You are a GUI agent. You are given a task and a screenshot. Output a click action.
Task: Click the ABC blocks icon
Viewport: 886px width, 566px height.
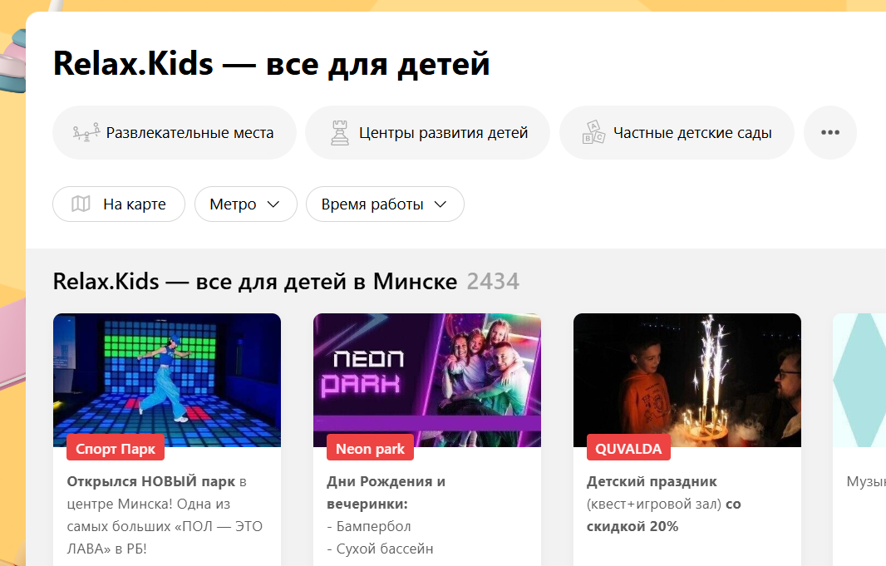coord(593,132)
